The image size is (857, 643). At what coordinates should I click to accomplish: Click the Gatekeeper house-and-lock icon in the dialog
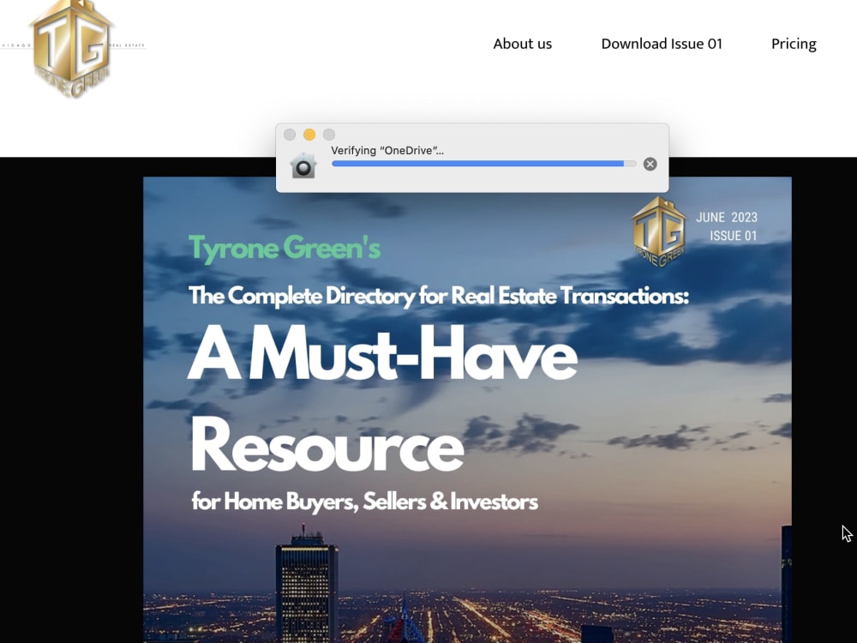[x=303, y=165]
